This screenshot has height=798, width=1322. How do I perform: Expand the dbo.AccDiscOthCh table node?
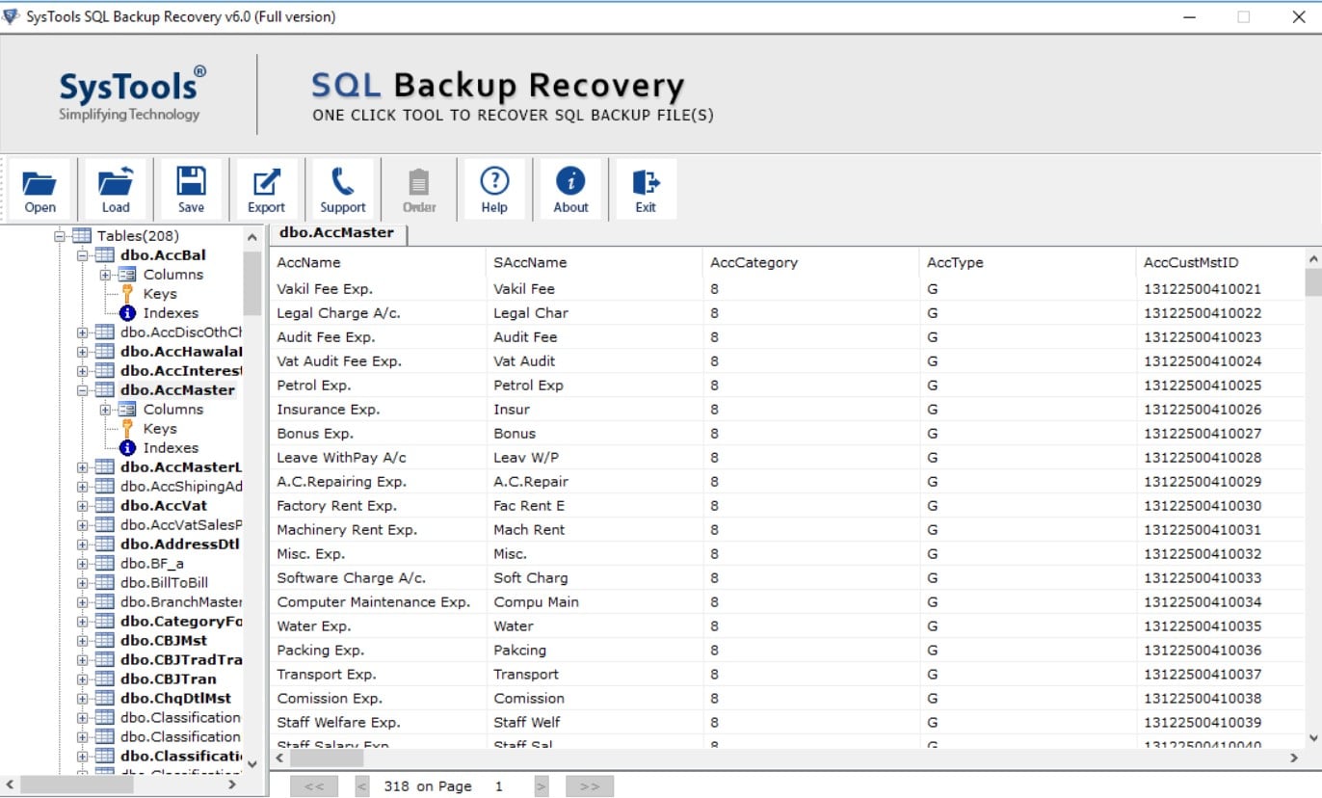pyautogui.click(x=83, y=332)
